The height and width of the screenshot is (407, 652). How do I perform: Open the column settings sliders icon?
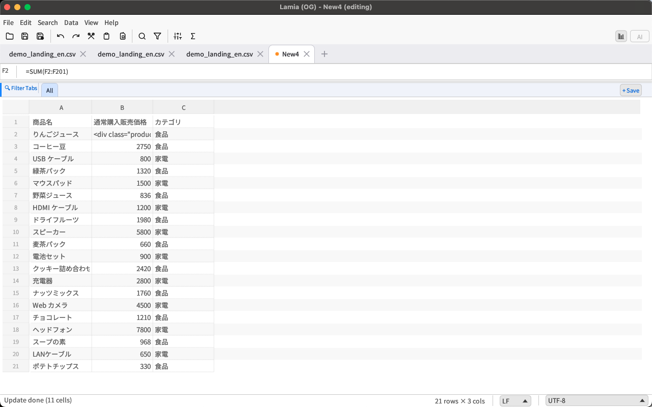point(178,36)
